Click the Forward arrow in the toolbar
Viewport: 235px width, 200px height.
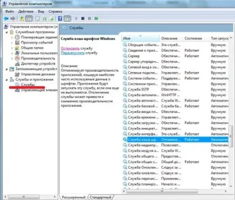[x=13, y=18]
